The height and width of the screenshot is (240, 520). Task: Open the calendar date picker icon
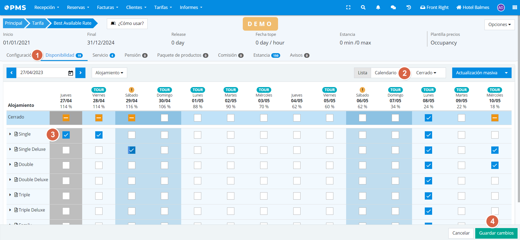[x=71, y=73]
